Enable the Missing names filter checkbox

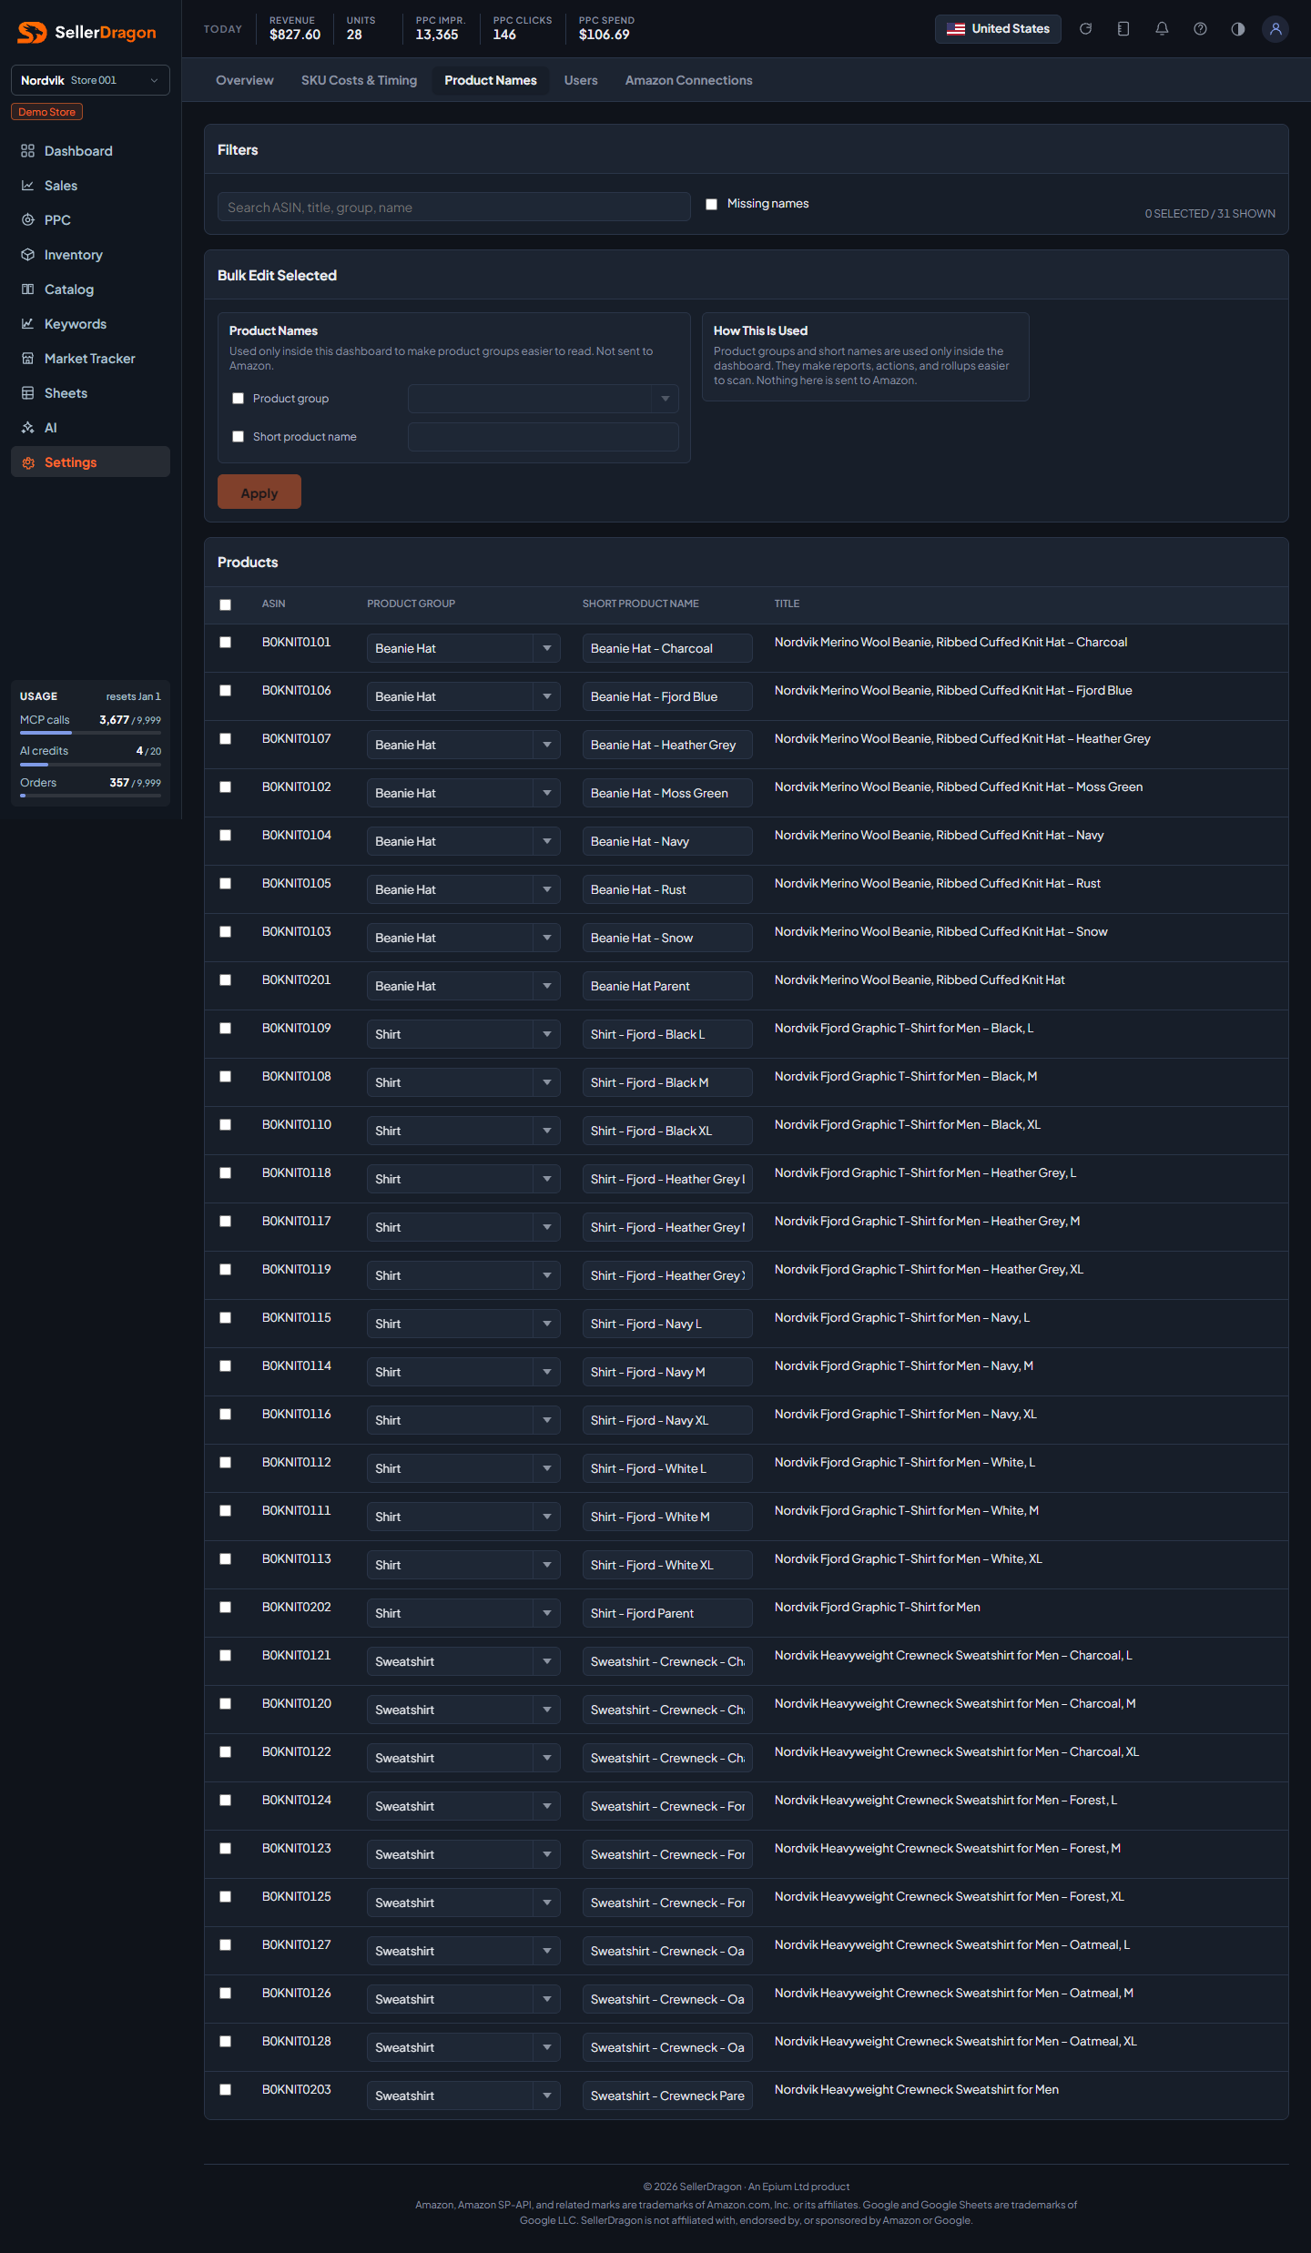(x=712, y=205)
